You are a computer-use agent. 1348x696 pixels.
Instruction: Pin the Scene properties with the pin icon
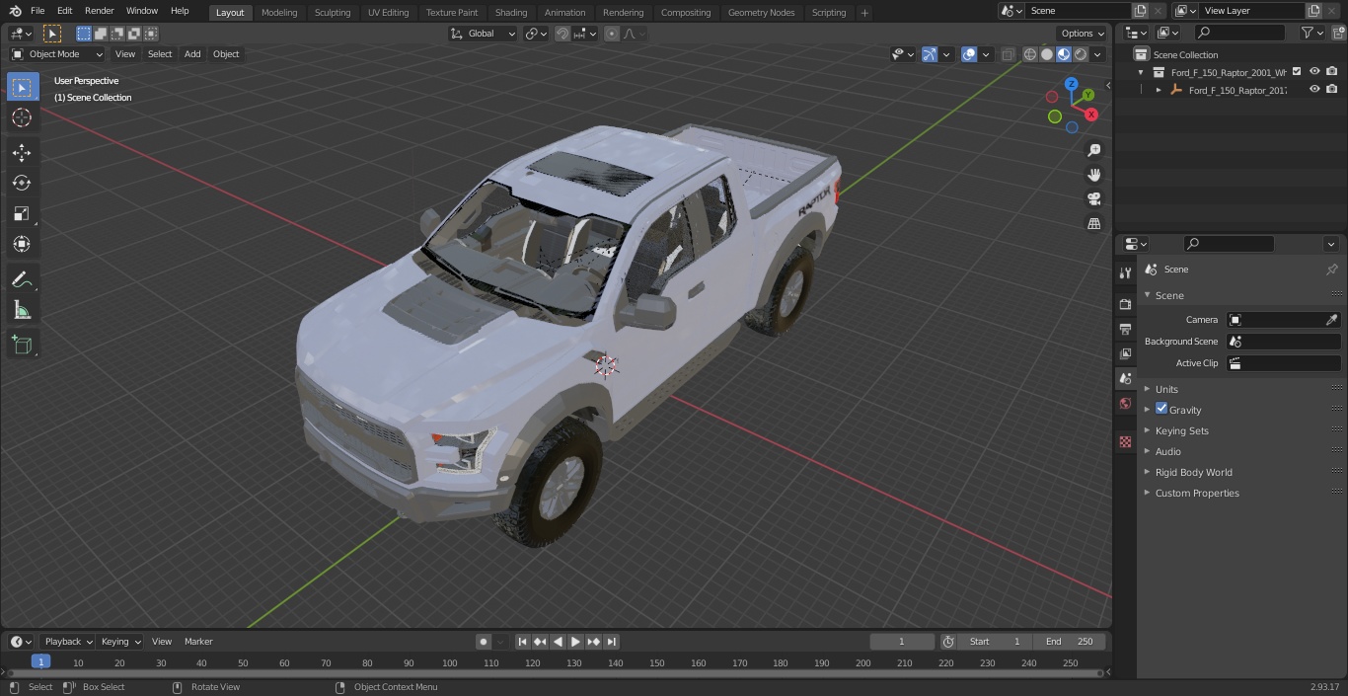[1331, 270]
